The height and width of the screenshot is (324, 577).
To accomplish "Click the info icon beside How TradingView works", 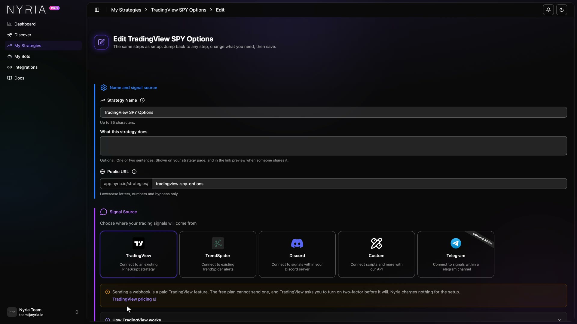I will tap(108, 320).
